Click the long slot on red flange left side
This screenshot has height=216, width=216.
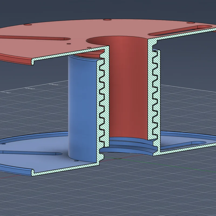point(35,38)
